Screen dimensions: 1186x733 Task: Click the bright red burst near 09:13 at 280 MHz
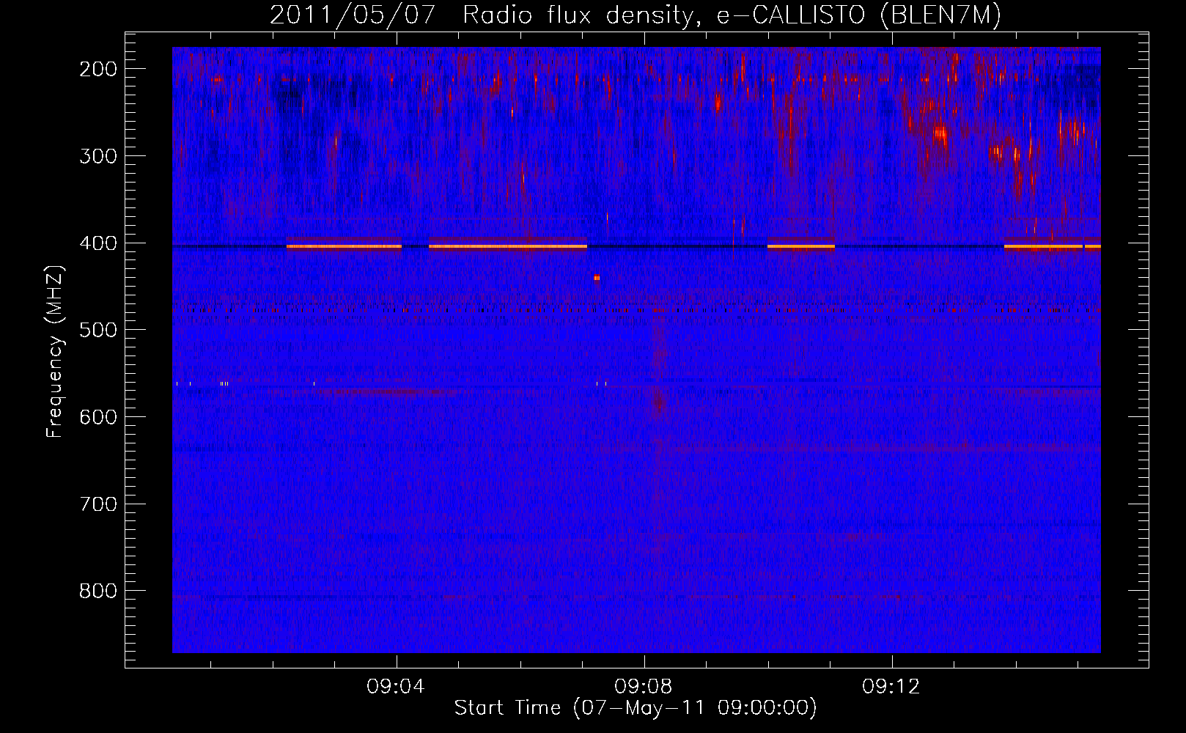coord(940,134)
